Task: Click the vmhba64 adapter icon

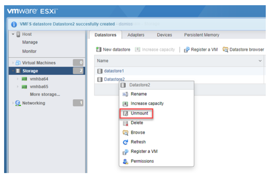Action: (x=24, y=79)
